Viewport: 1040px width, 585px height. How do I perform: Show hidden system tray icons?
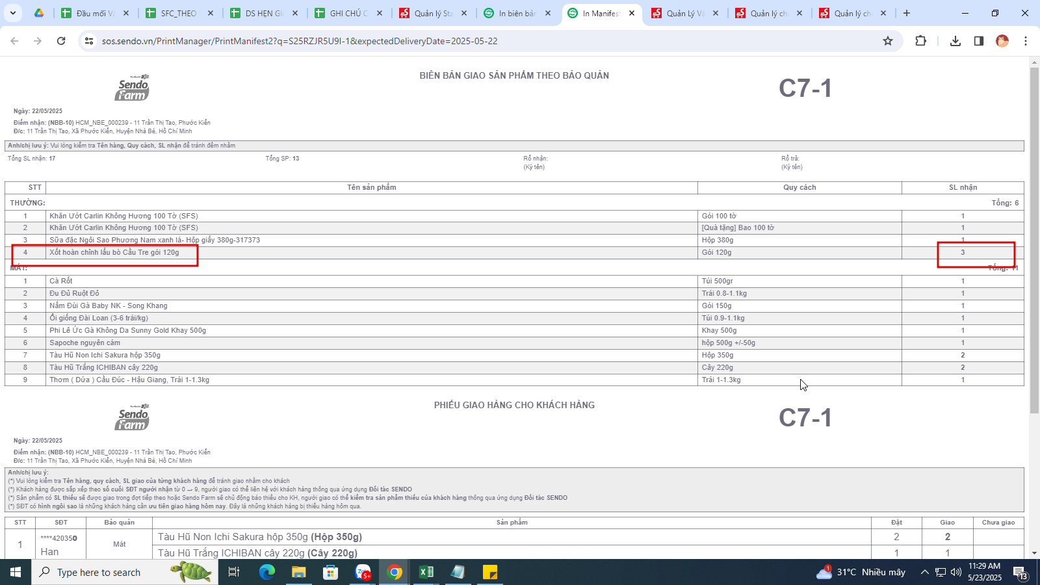click(924, 572)
